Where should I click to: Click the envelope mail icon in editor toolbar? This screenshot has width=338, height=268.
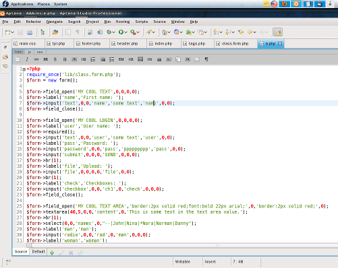[x=197, y=59]
